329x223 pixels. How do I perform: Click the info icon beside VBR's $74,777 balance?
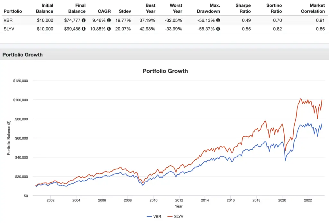tap(84, 20)
